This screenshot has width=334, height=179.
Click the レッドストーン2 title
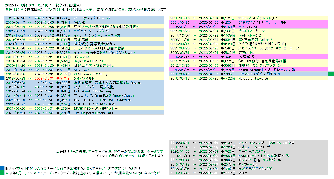click(x=249, y=35)
